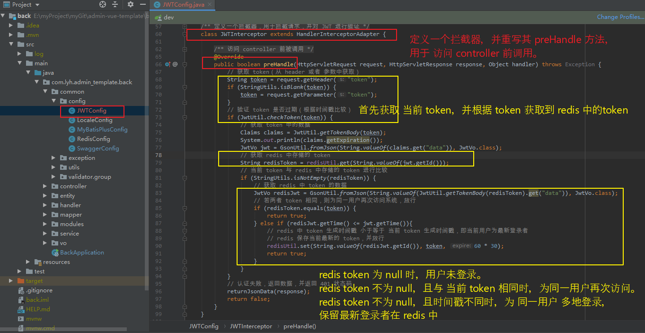Click the @ annotation gutter icon line 66
Image resolution: width=645 pixels, height=333 pixels.
(x=175, y=64)
